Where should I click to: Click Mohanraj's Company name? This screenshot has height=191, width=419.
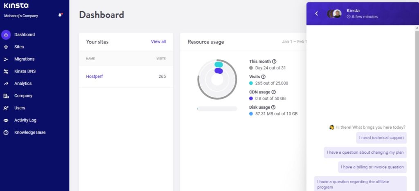point(21,16)
